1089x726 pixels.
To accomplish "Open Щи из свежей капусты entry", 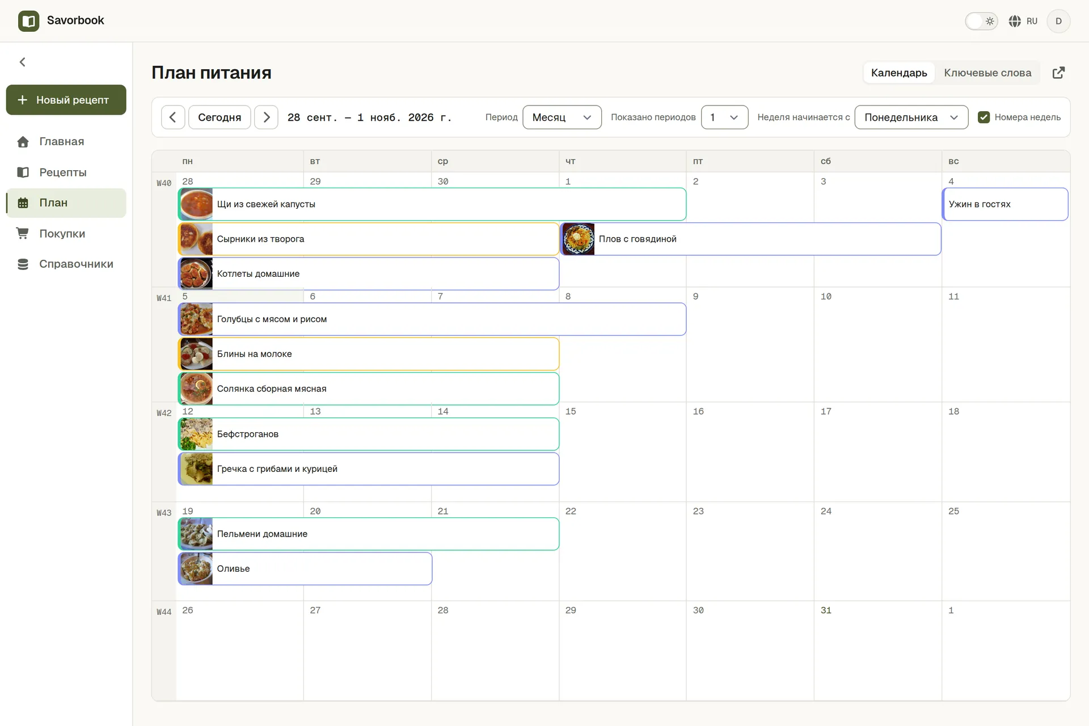I will 432,204.
